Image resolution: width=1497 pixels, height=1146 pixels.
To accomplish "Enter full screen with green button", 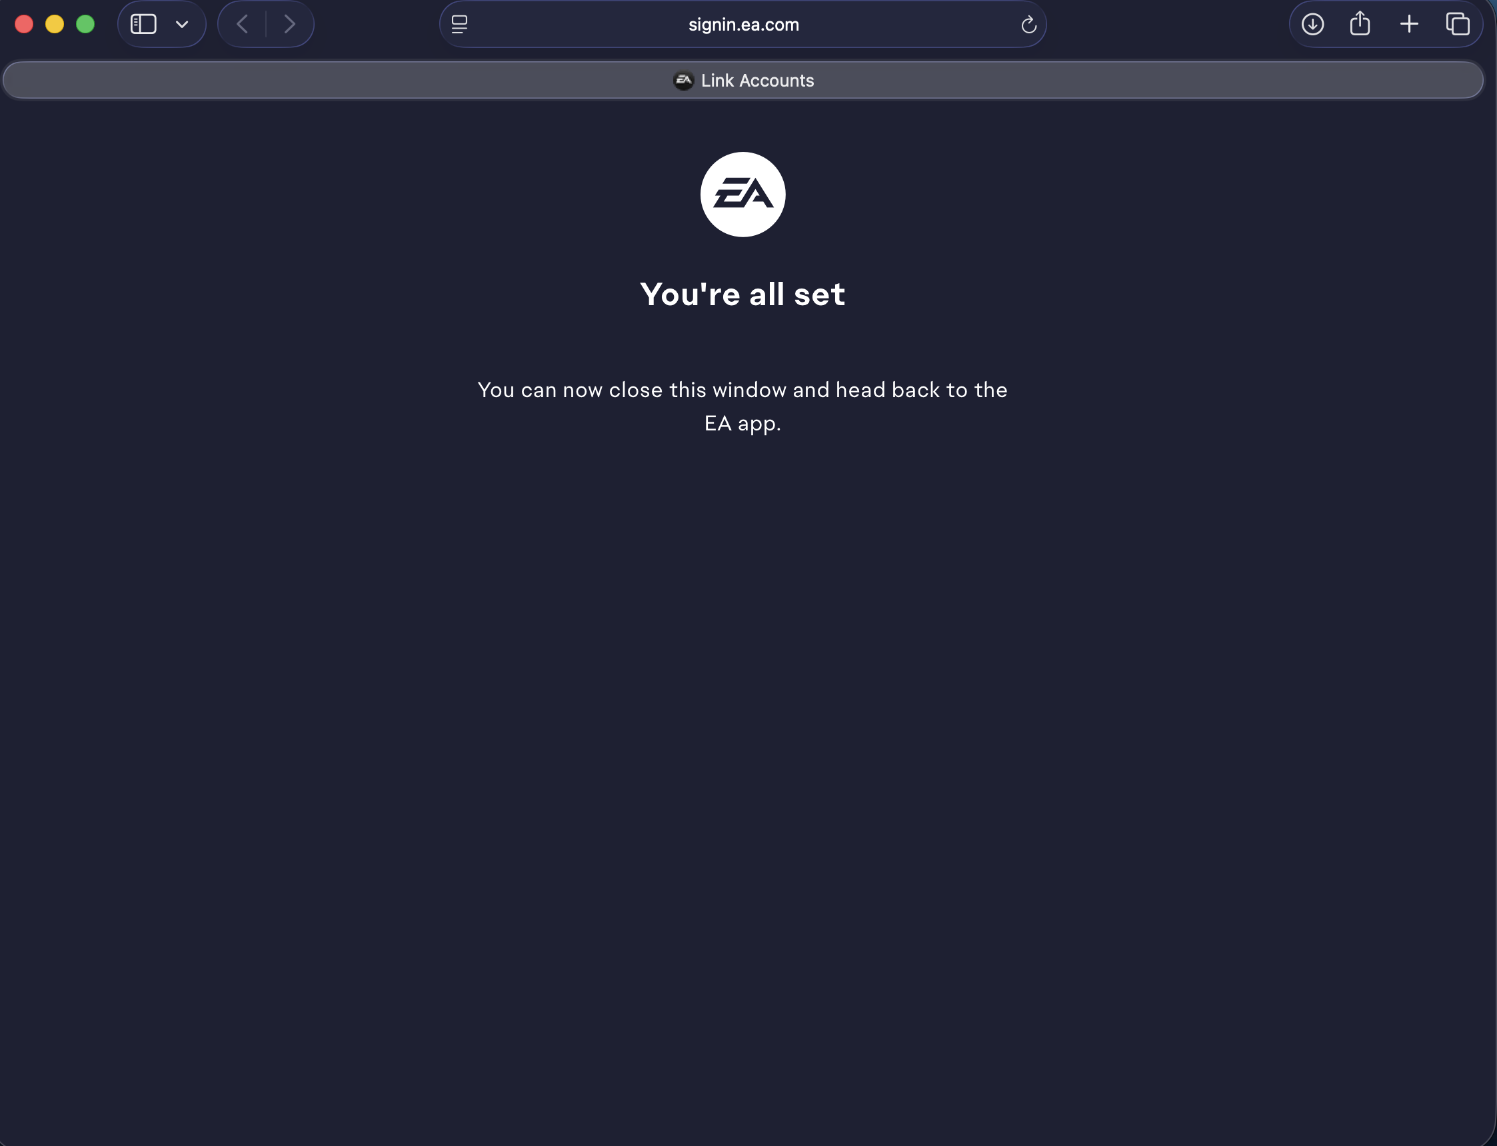I will 85,25.
